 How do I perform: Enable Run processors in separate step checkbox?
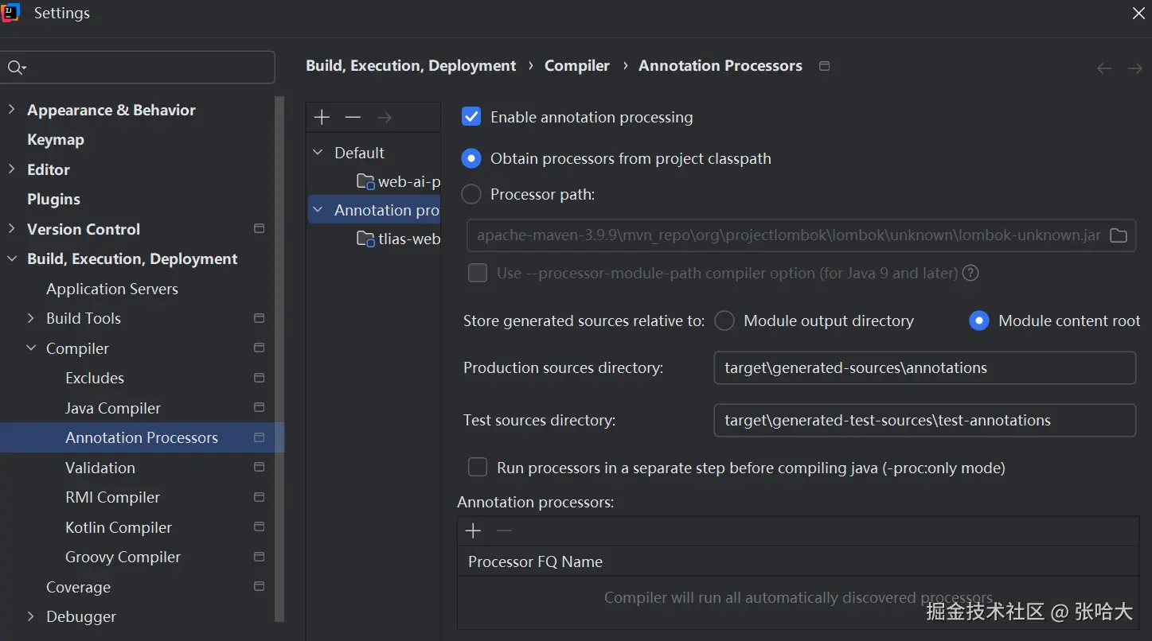point(478,468)
